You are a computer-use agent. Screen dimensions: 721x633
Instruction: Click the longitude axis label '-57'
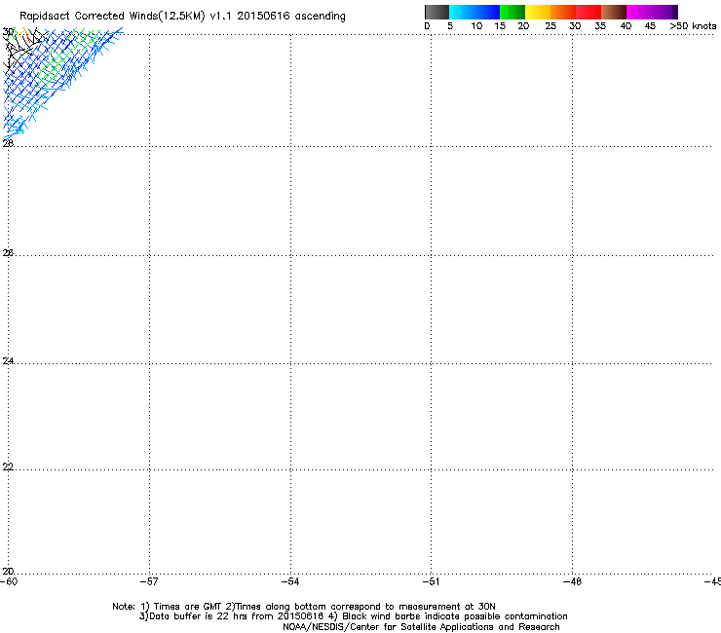click(149, 581)
